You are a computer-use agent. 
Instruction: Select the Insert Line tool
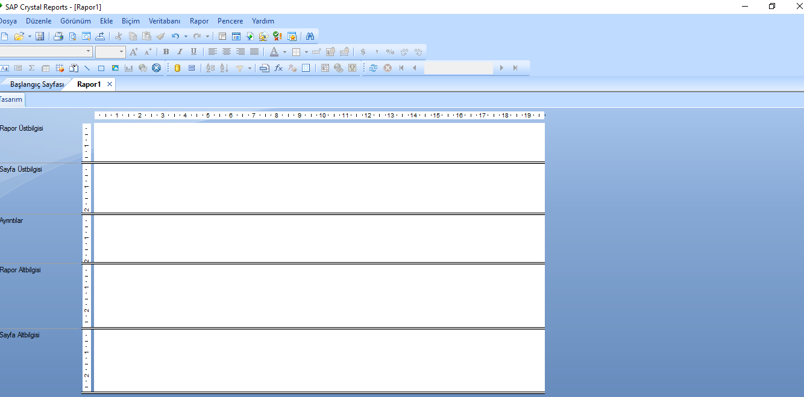87,68
